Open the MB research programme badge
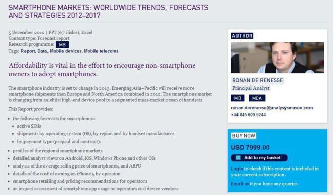 coord(62,45)
